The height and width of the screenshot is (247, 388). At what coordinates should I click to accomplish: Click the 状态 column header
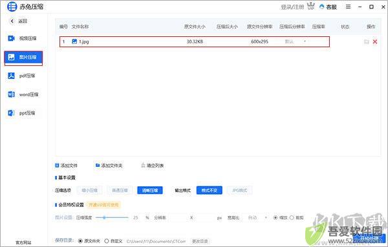345,27
